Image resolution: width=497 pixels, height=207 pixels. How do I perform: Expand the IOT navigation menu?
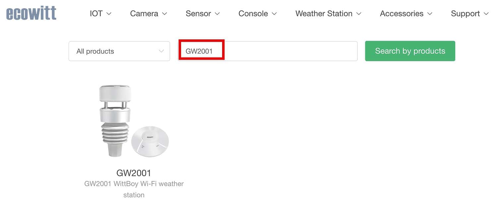pos(109,14)
